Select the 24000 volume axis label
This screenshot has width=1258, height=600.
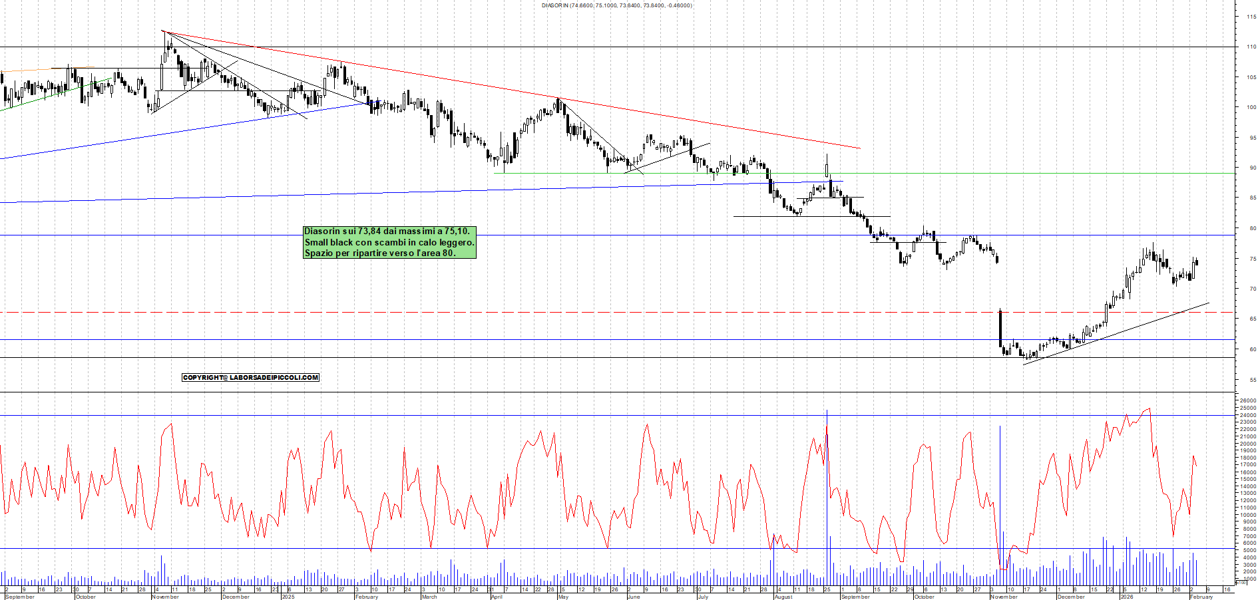[x=1248, y=416]
